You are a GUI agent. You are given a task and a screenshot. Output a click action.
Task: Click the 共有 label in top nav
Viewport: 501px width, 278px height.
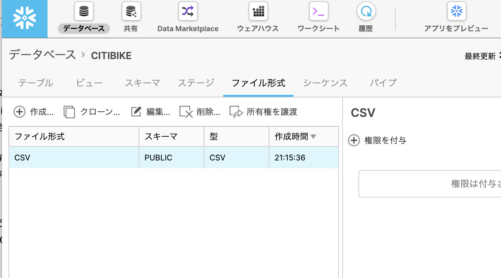[x=131, y=29]
